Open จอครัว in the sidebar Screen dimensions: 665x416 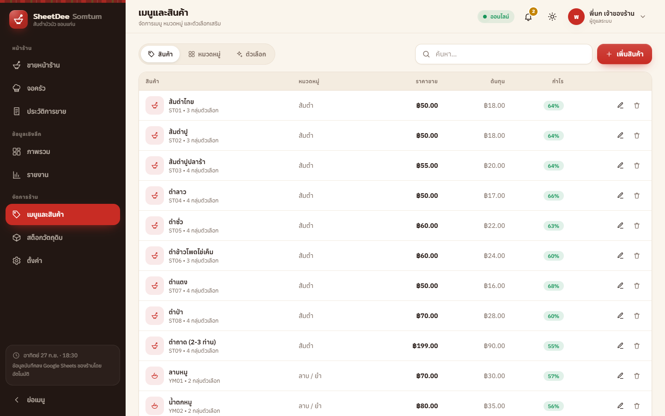pos(63,88)
